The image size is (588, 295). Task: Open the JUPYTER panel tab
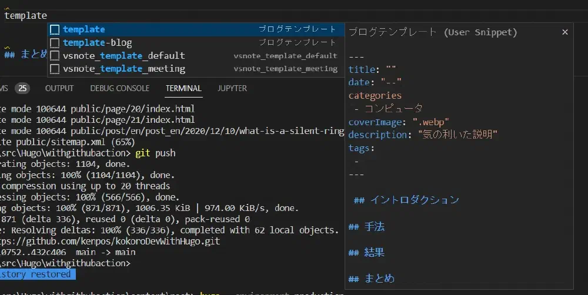click(232, 89)
